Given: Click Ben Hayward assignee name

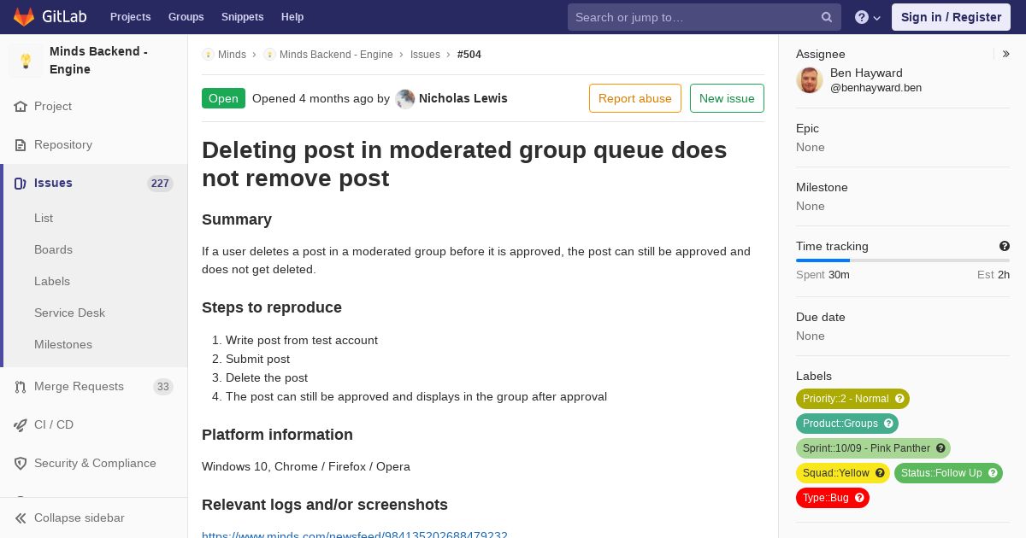Looking at the screenshot, I should click(866, 73).
